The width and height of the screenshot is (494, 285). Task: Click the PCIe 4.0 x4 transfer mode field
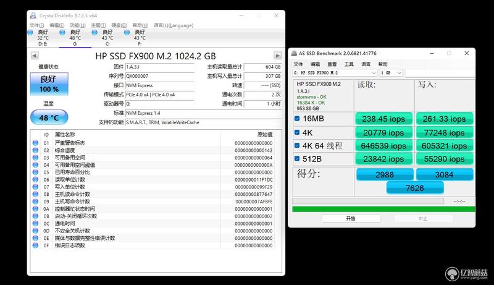tap(160, 95)
